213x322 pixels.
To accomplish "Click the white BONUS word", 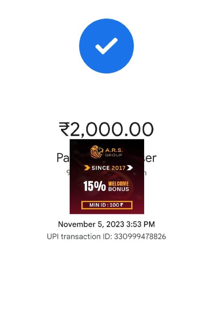I will pos(118,189).
